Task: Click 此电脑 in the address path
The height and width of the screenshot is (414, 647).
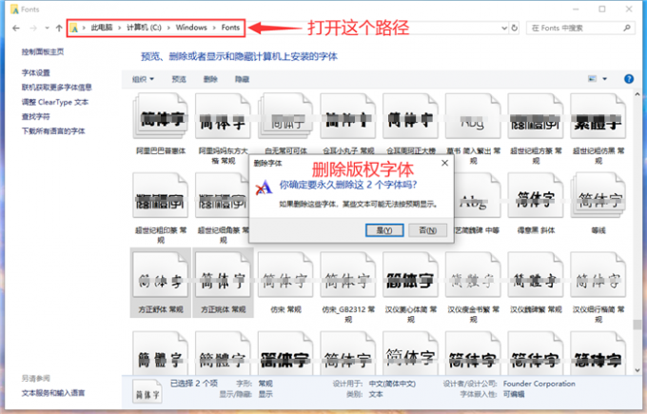Action: click(x=102, y=28)
